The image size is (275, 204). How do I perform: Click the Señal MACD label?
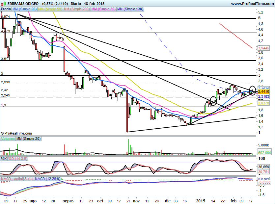click(29, 179)
